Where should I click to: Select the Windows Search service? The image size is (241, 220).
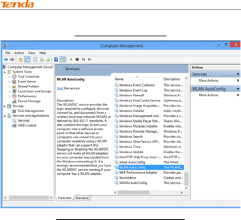(131, 137)
